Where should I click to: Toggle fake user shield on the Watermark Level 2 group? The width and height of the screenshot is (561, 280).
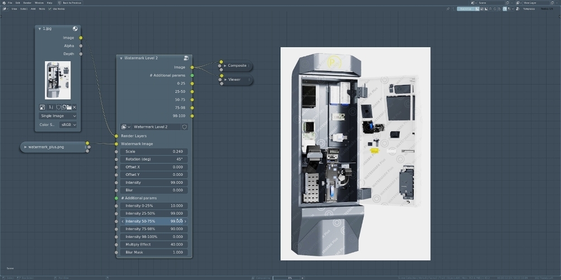(x=185, y=126)
